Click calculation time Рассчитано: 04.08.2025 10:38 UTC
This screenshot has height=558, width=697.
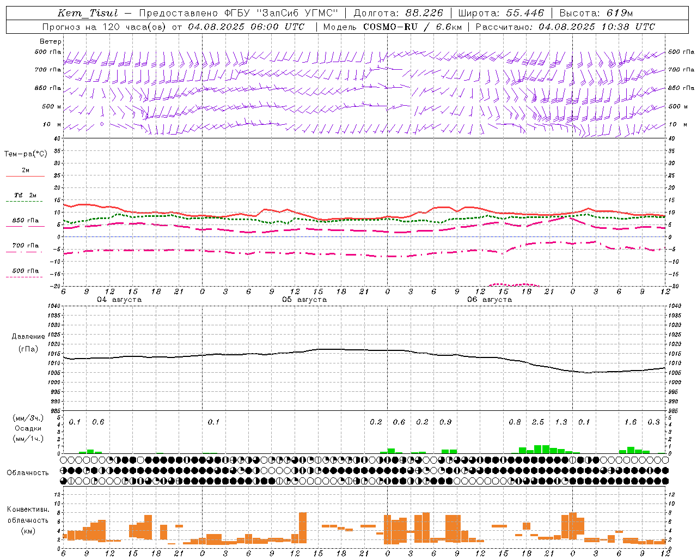pos(565,27)
